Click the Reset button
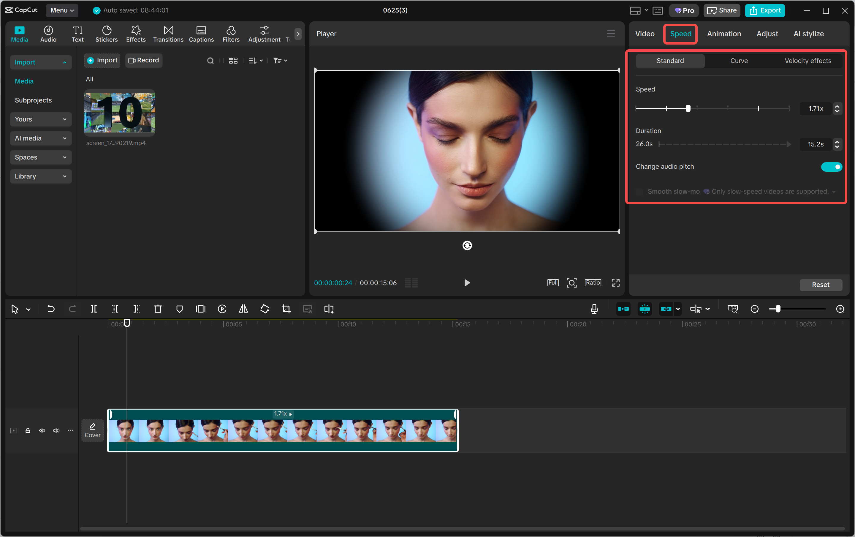The height and width of the screenshot is (537, 855). [820, 285]
